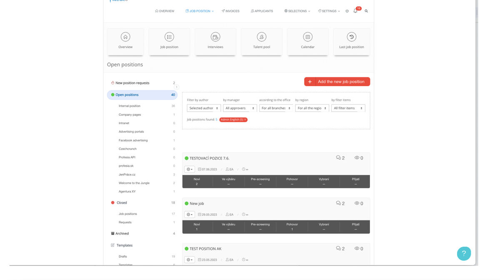Expand the Settings navigation menu
Viewport: 500px width, 280px height.
coord(329,11)
